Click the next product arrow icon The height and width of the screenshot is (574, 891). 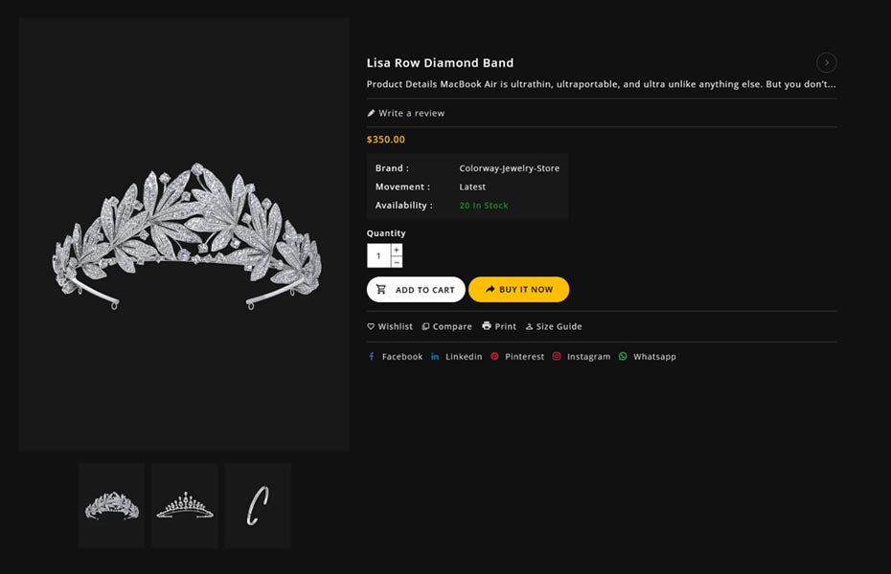point(826,63)
